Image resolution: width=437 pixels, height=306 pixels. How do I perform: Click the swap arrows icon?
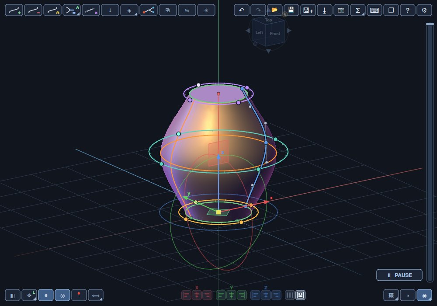coord(187,10)
